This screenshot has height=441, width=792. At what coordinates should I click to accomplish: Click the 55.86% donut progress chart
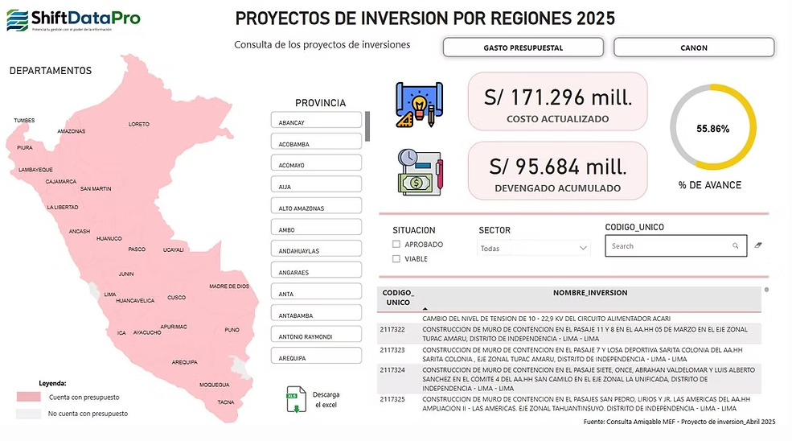[712, 127]
